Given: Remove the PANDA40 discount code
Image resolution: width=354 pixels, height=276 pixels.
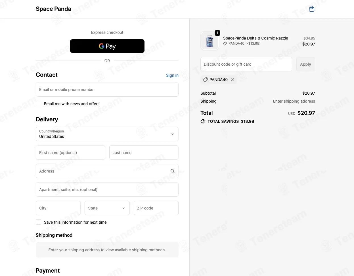Looking at the screenshot, I should (232, 80).
